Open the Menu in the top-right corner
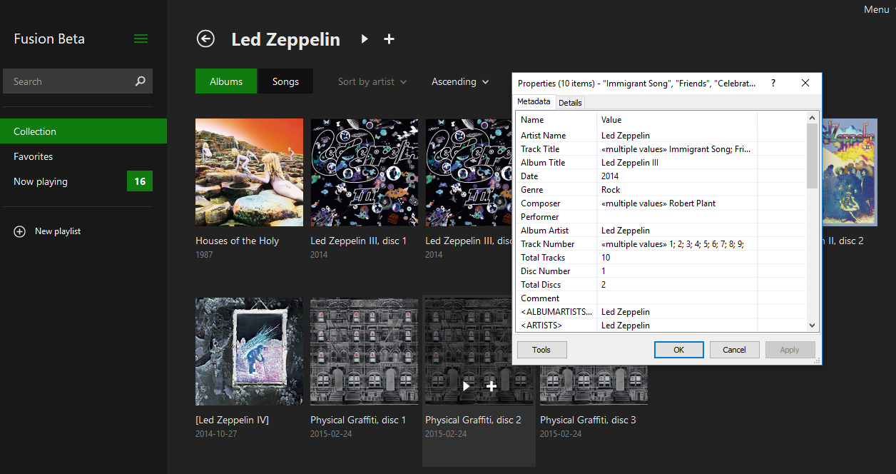The image size is (896, 474). 876,9
